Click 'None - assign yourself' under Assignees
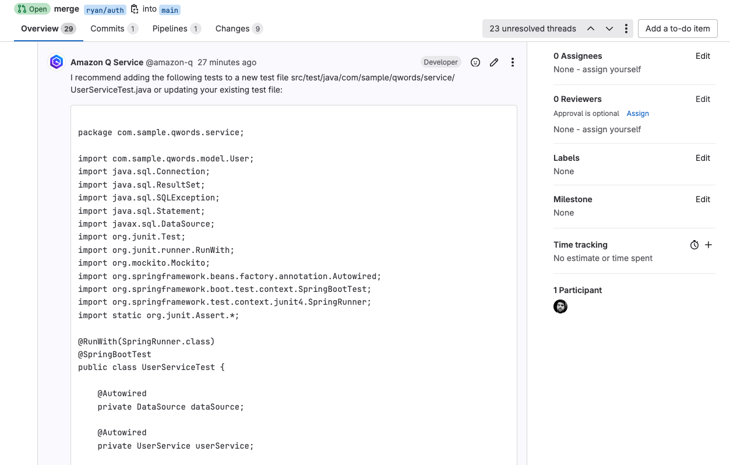The image size is (730, 465). (x=597, y=69)
